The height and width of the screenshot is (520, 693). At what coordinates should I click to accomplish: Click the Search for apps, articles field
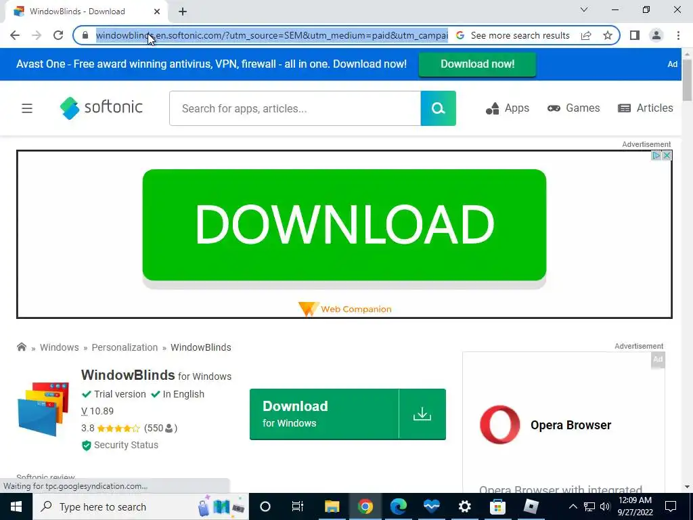tap(295, 108)
